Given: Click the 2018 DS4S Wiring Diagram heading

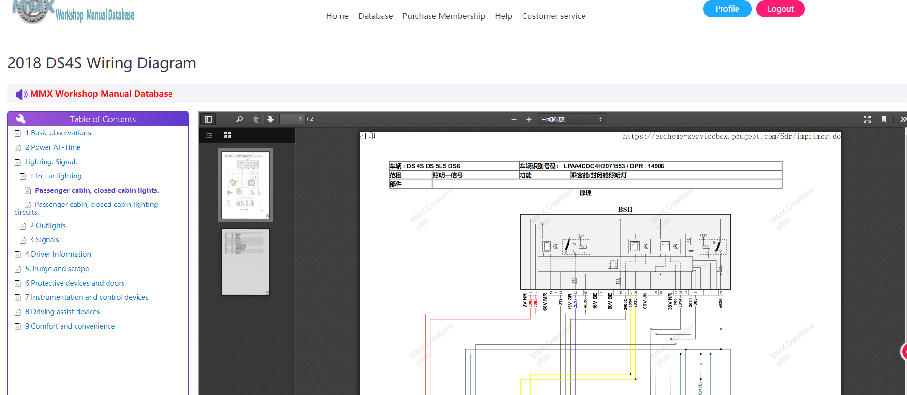Looking at the screenshot, I should pos(102,63).
